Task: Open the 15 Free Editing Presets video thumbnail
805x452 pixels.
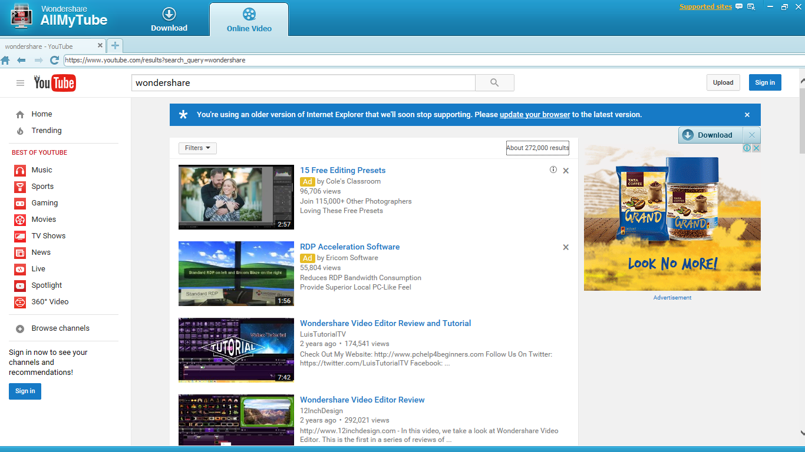Action: [236, 197]
